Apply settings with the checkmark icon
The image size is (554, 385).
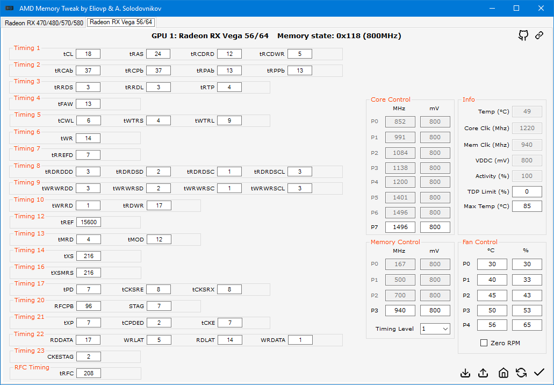click(x=539, y=372)
